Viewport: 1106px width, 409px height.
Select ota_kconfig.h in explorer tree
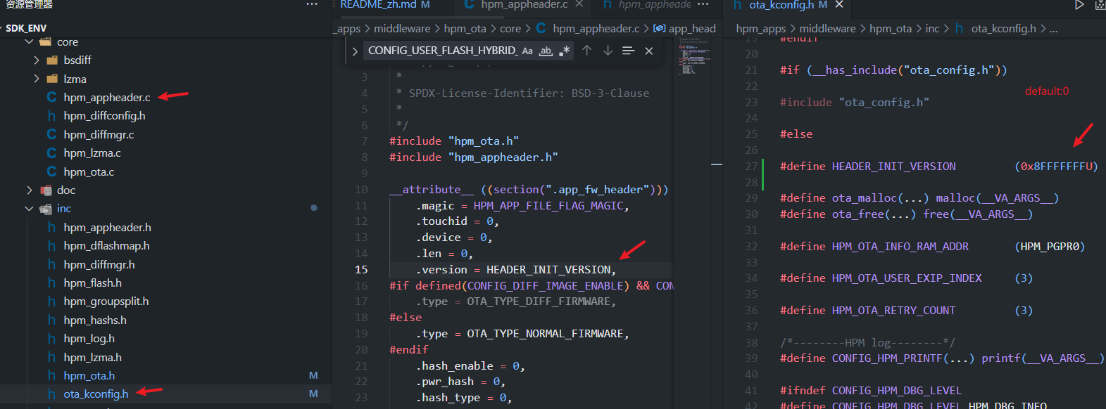(96, 394)
